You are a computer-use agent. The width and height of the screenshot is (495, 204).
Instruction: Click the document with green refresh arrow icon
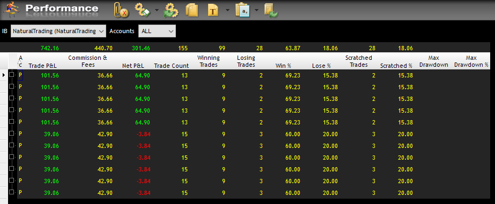(271, 10)
